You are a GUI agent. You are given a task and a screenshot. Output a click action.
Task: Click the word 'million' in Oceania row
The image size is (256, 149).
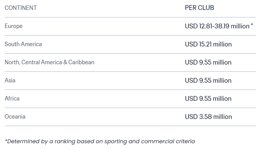pos(223,117)
